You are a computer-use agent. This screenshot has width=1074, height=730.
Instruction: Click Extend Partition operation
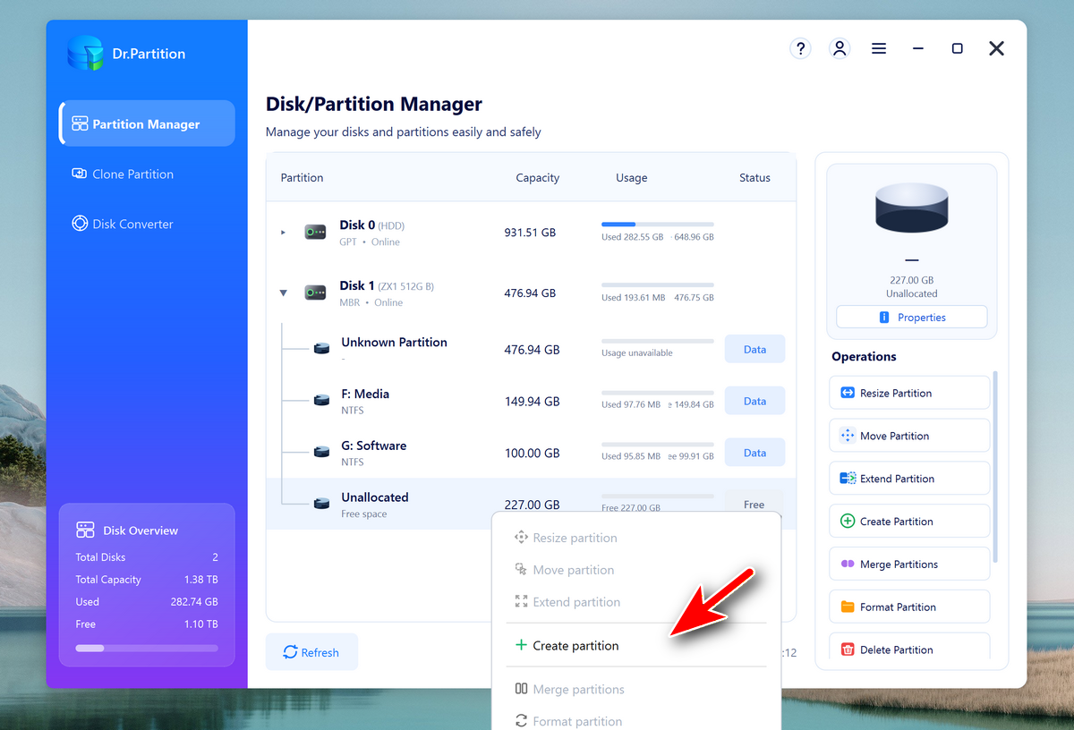coord(909,479)
